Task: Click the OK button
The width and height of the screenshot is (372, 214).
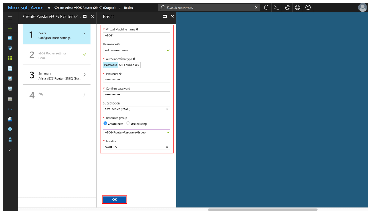Action: tap(115, 199)
